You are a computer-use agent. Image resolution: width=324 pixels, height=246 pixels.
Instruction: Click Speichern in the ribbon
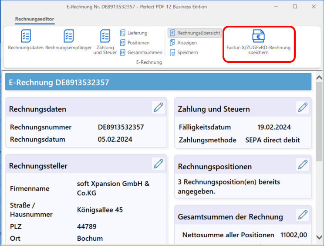point(184,52)
